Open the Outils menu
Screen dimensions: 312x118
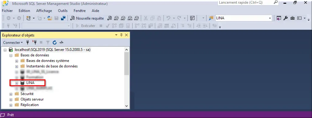click(63, 11)
